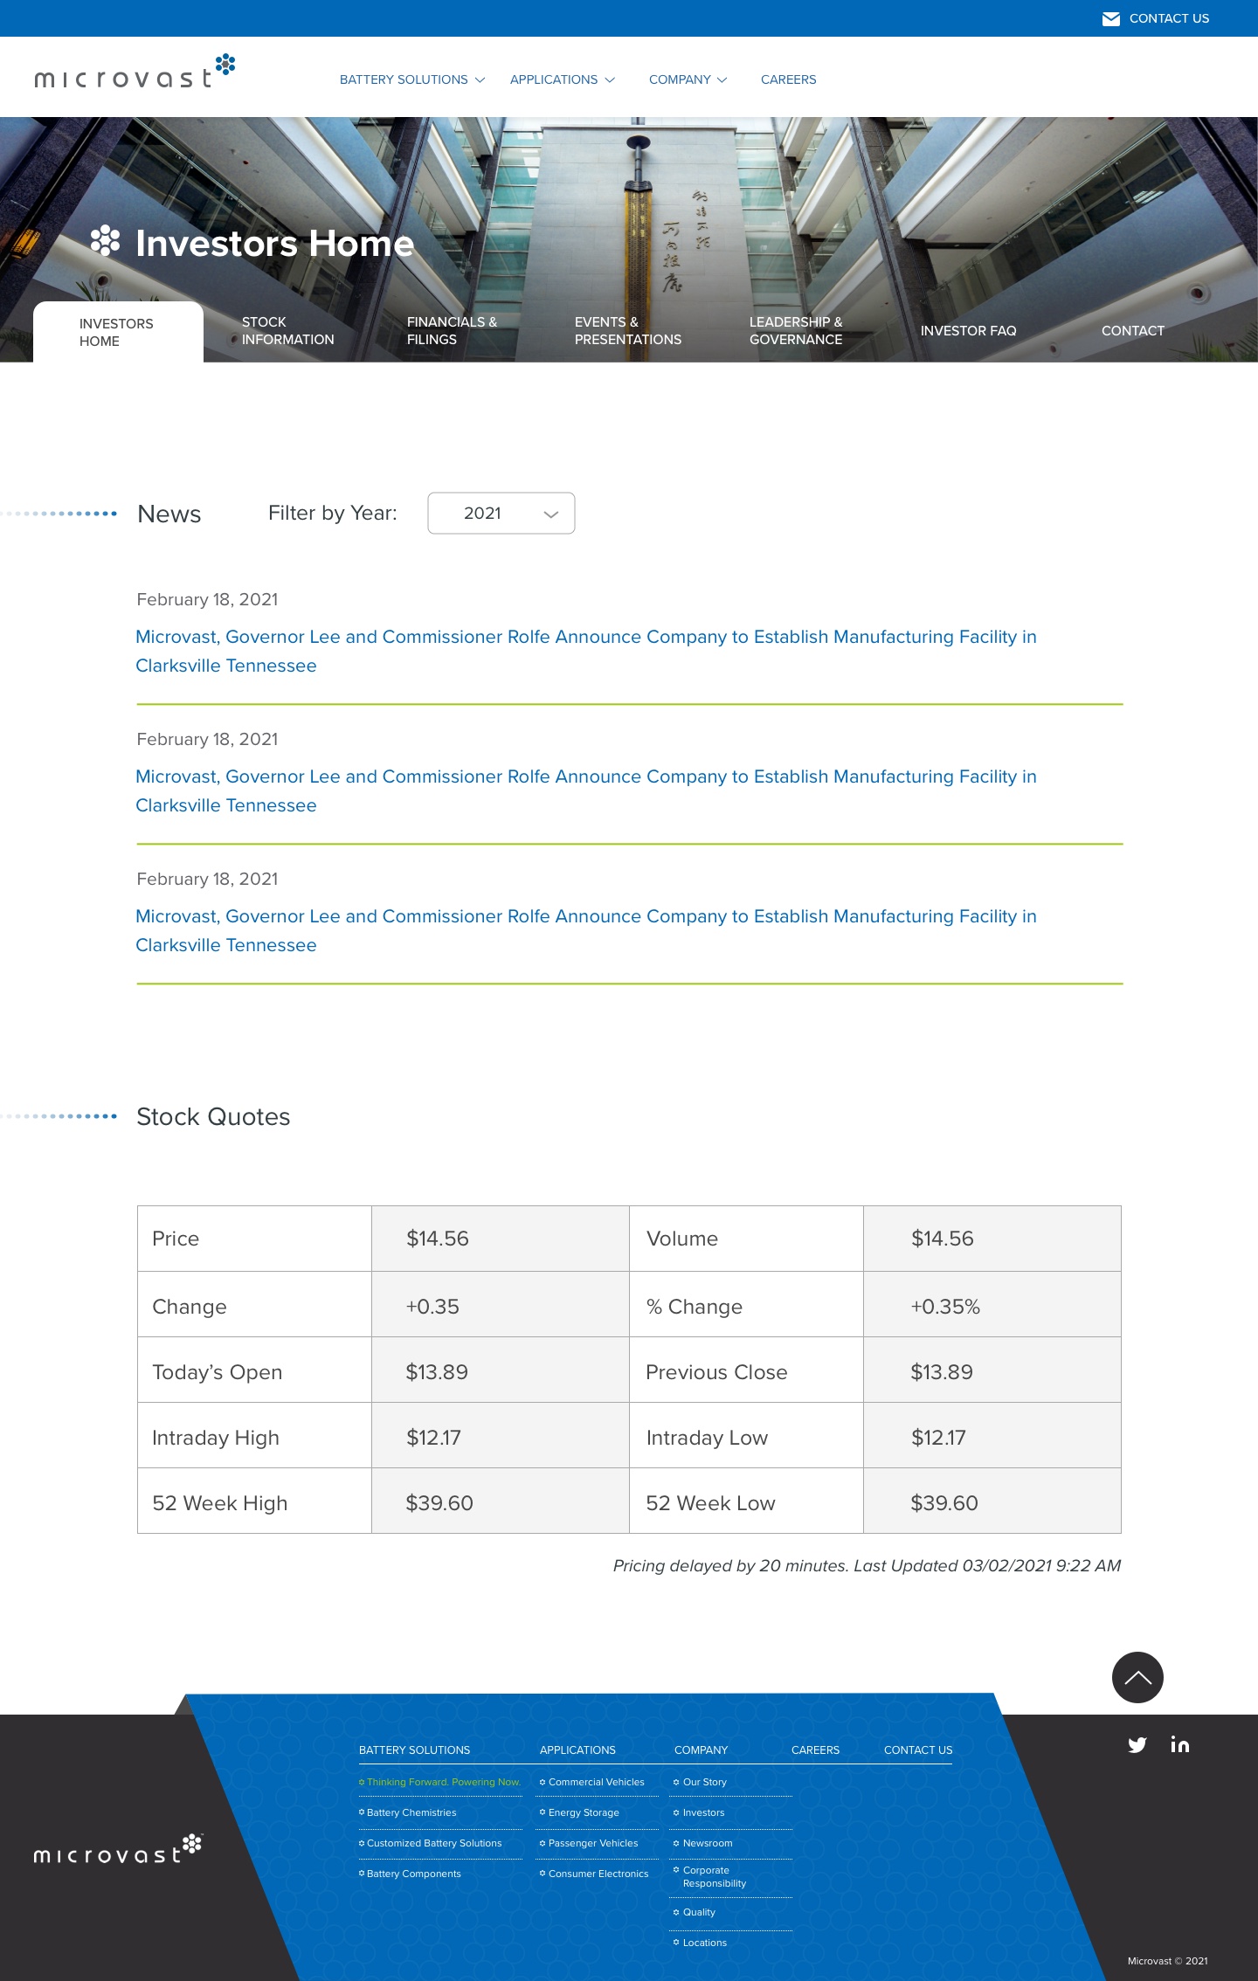Open the LinkedIn icon in footer
The width and height of the screenshot is (1258, 1981).
click(x=1180, y=1744)
